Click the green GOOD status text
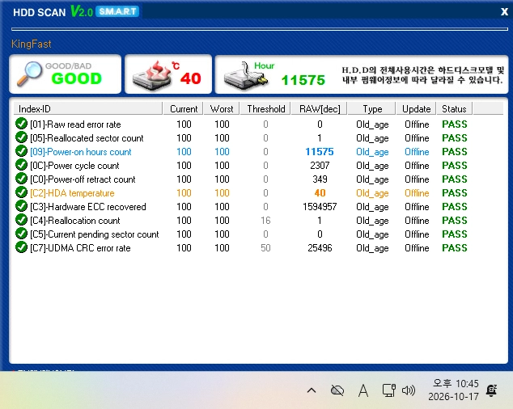 (x=77, y=78)
